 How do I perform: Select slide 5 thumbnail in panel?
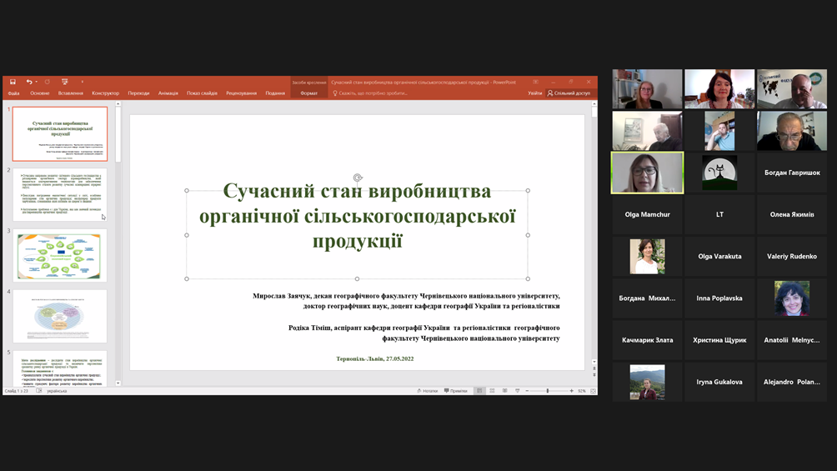[60, 368]
